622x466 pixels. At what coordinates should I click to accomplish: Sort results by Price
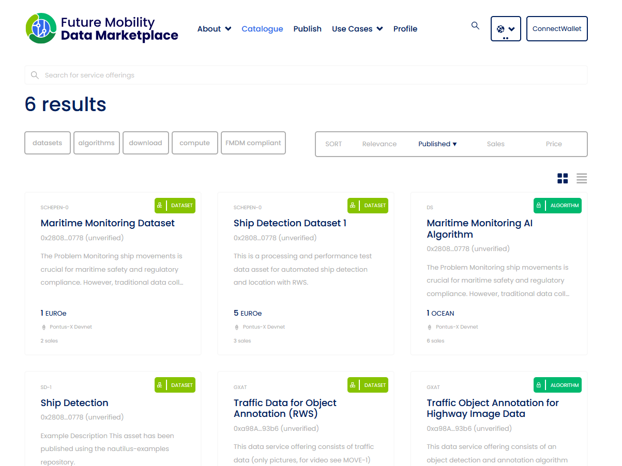554,144
